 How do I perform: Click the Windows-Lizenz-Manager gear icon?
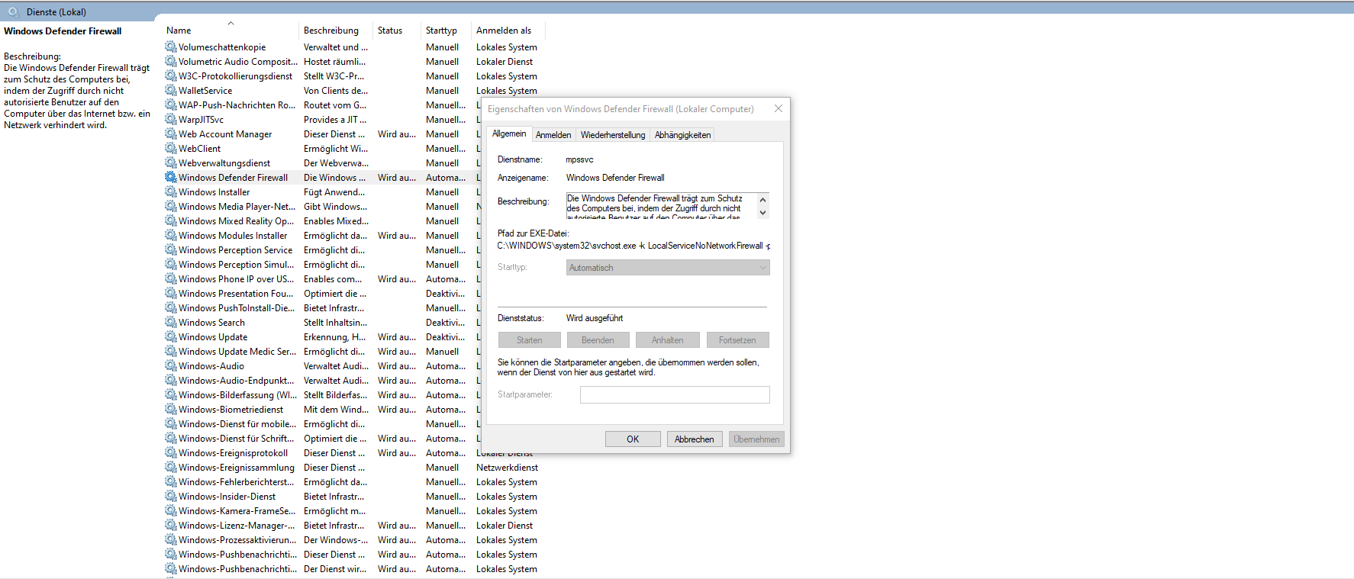tap(171, 526)
